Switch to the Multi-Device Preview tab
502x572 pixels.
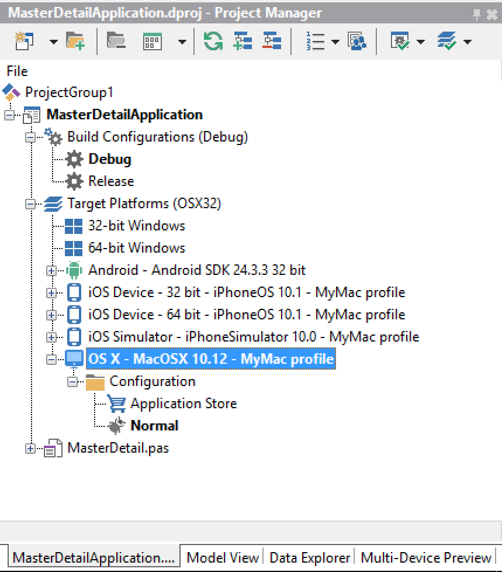pos(426,558)
